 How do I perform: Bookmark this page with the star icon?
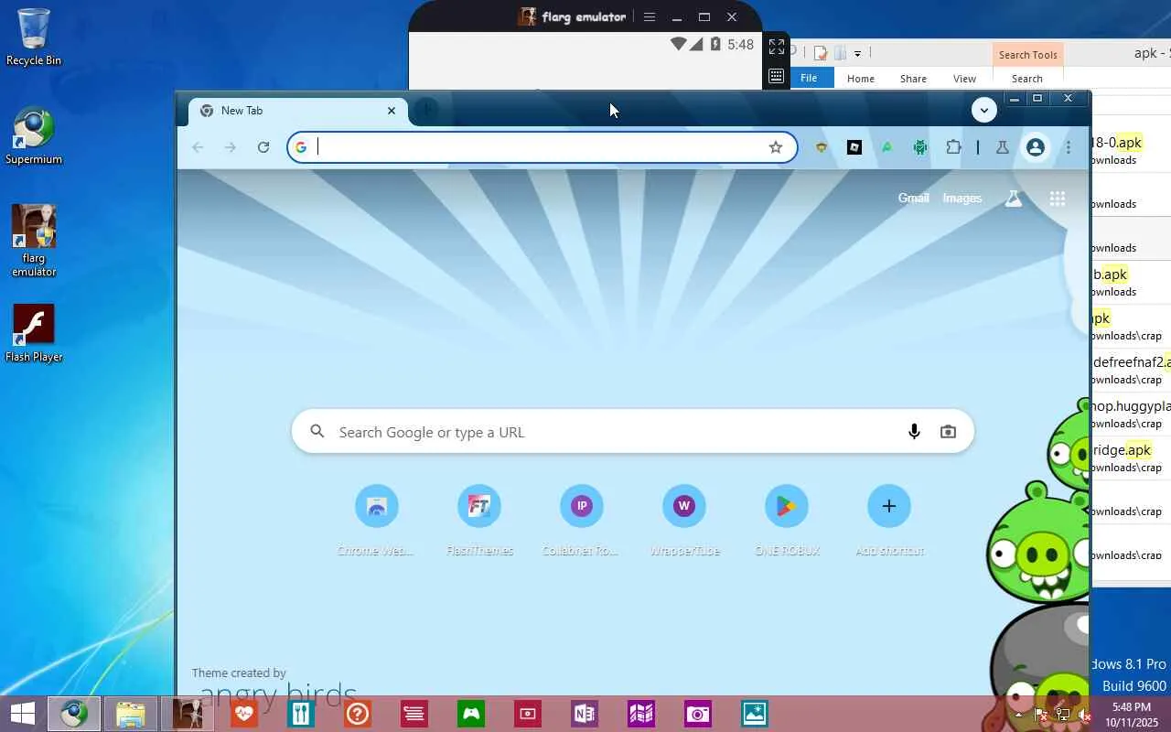pyautogui.click(x=776, y=147)
